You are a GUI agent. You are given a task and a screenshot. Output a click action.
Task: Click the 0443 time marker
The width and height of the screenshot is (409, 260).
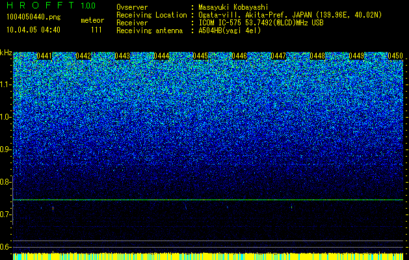(x=122, y=56)
